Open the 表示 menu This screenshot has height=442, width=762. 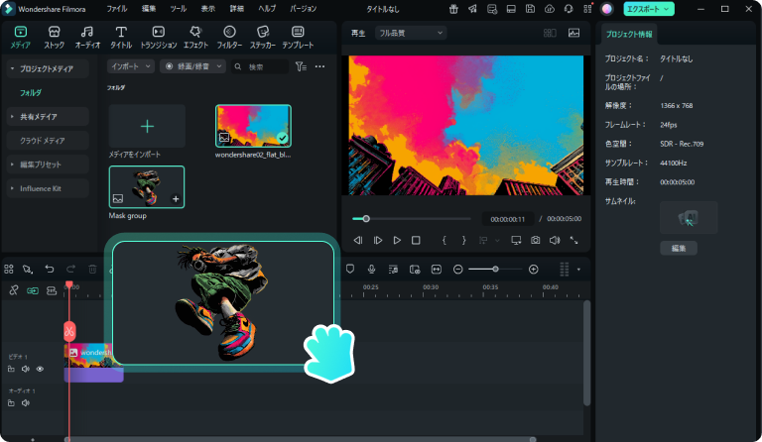pos(208,9)
